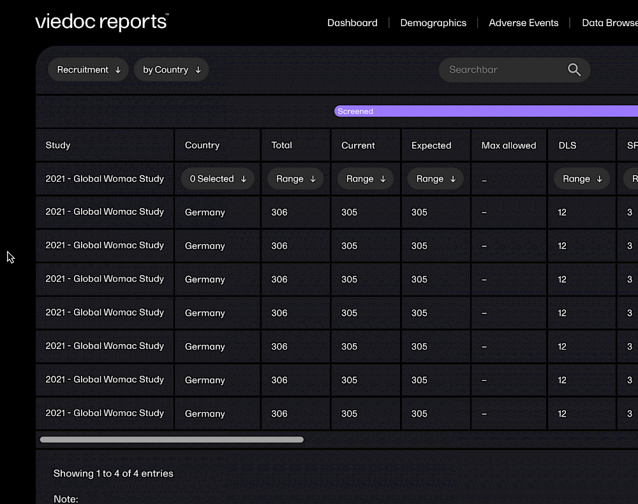Click the Total column header
Screen dimensions: 638x504
[281, 145]
